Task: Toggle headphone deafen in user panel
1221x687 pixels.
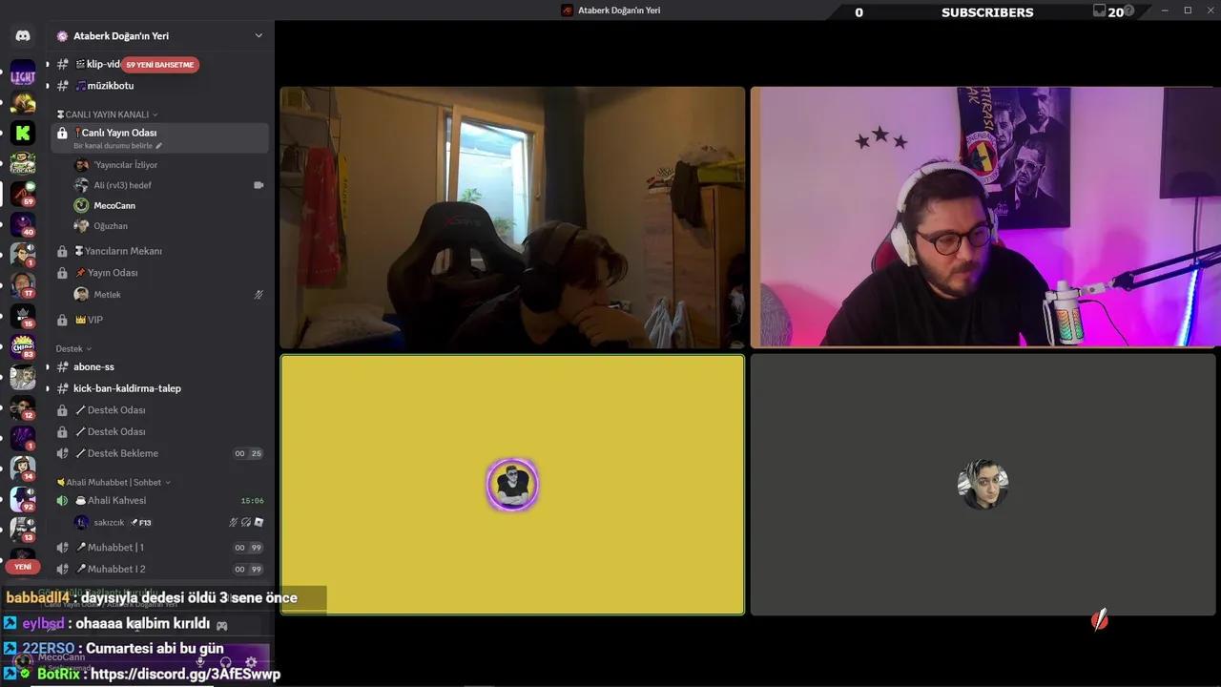Action: click(x=226, y=661)
